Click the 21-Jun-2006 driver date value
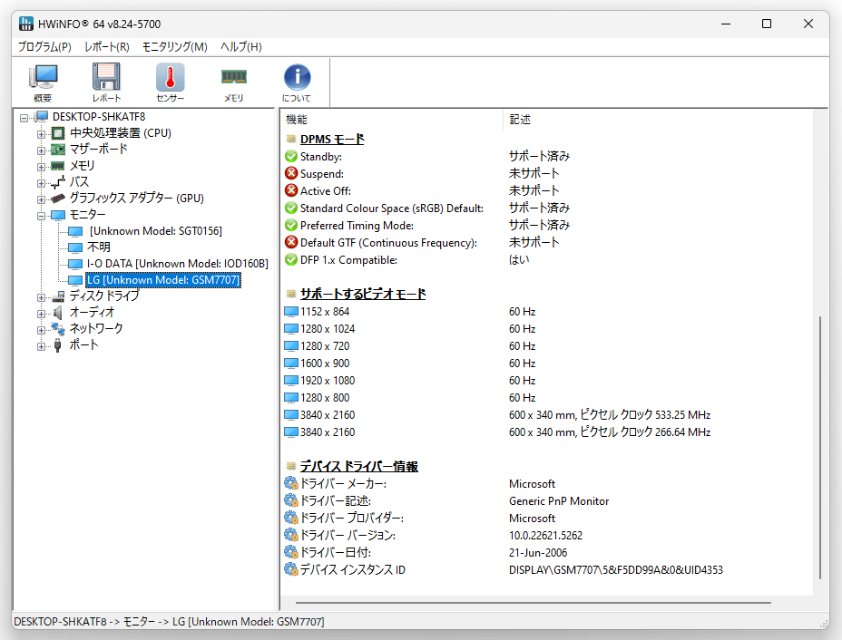This screenshot has width=842, height=640. (538, 553)
